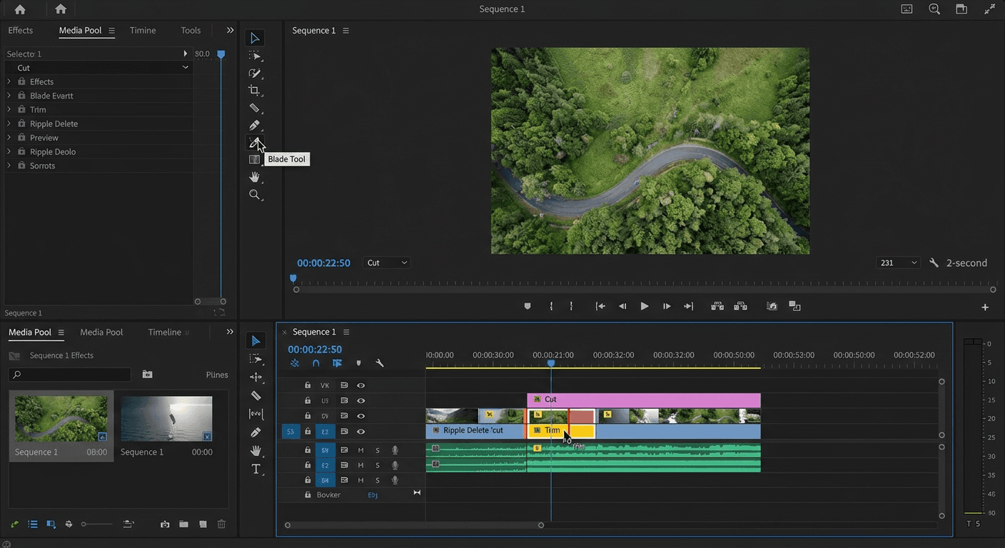Screen dimensions: 1005x548
Task: Choose the Text tool in timeline toolbar
Action: [256, 469]
